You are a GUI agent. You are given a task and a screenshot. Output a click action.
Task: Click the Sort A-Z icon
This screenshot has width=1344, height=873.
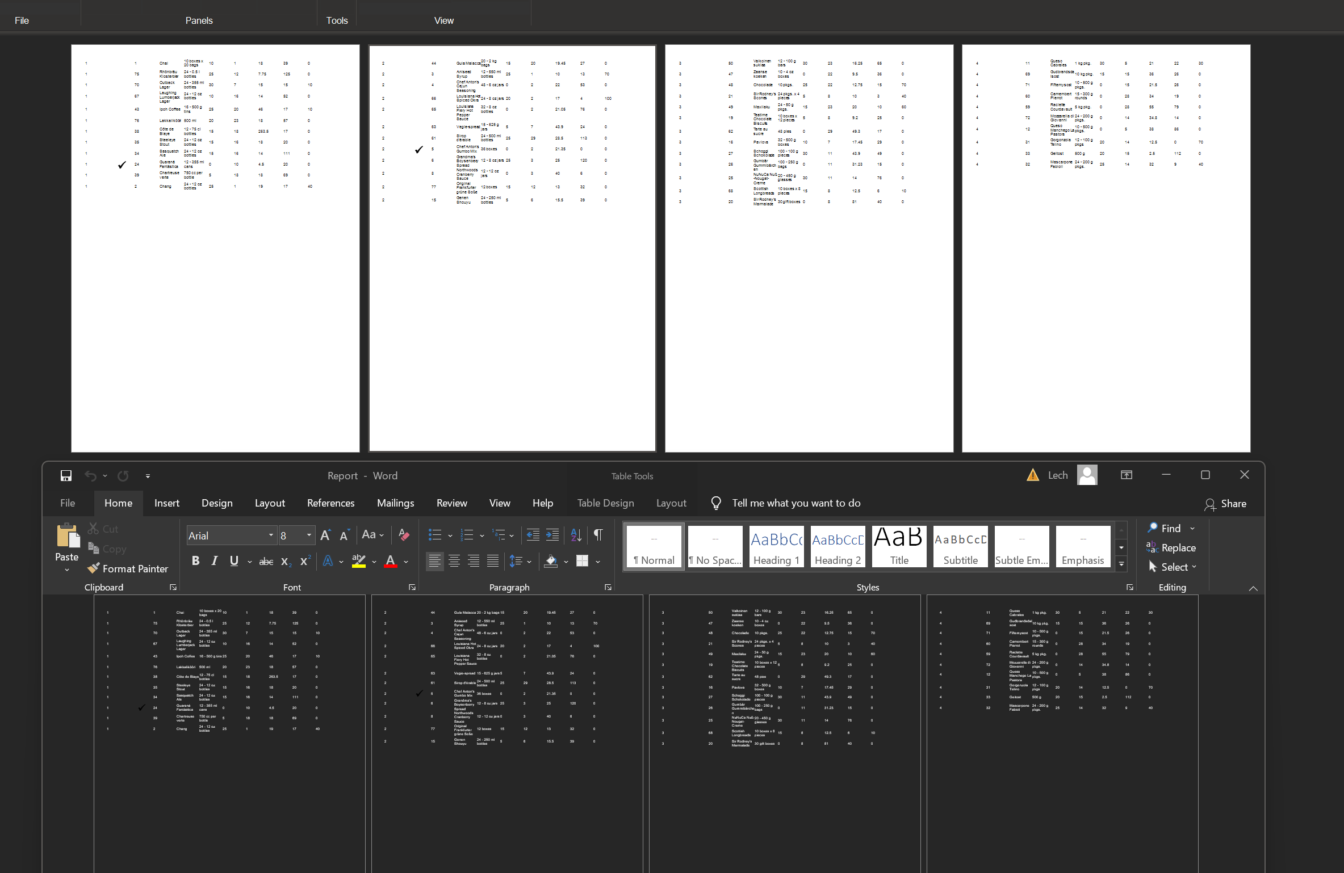[x=576, y=534]
